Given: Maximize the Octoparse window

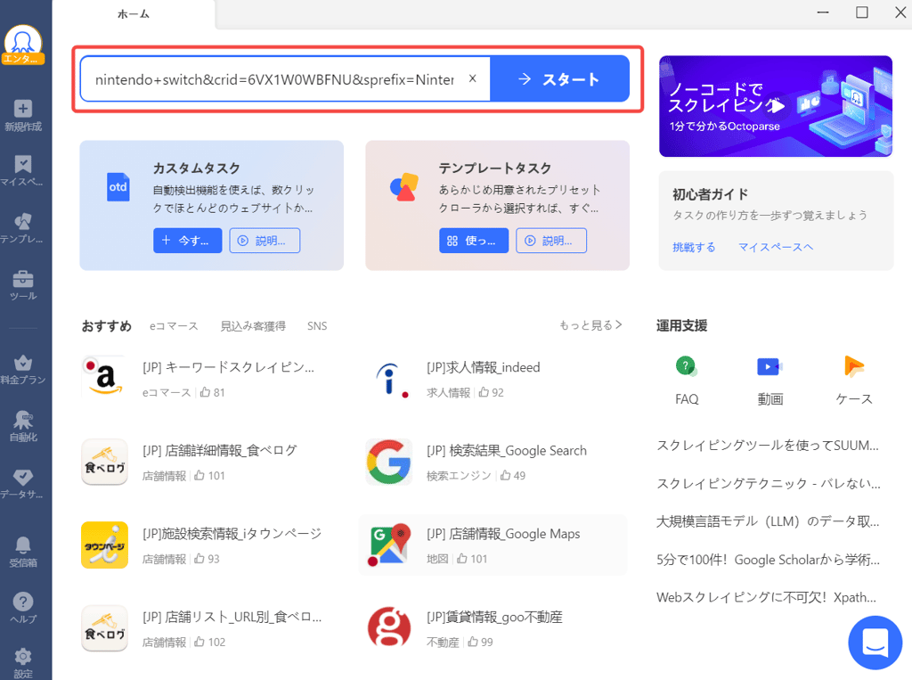Looking at the screenshot, I should point(862,12).
